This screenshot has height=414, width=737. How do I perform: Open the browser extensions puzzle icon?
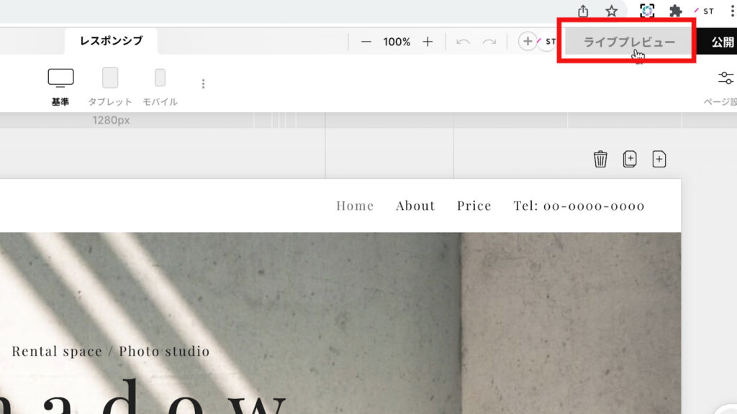click(x=675, y=11)
